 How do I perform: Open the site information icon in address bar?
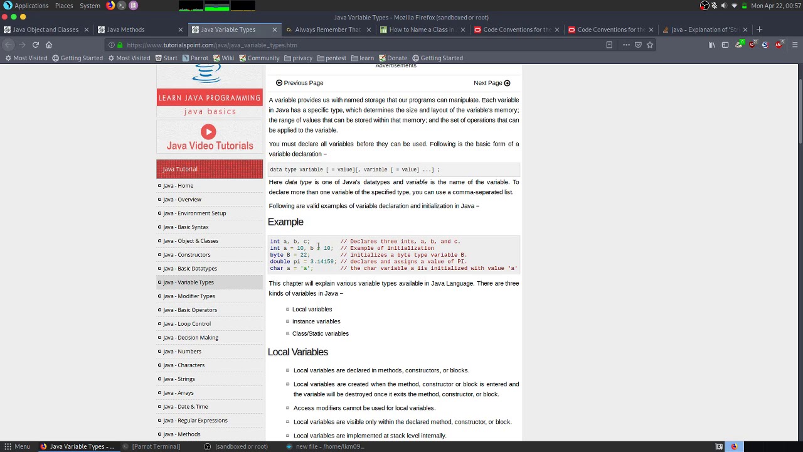pyautogui.click(x=112, y=45)
